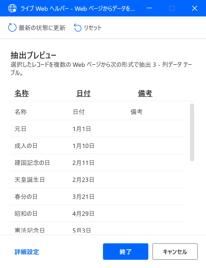Click the Live Web Helper globe icon
The height and width of the screenshot is (268, 206).
click(12, 8)
